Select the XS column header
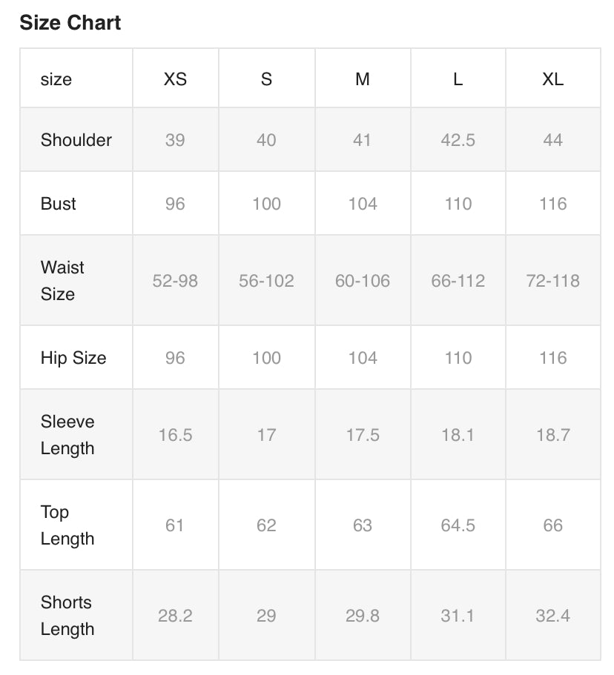The width and height of the screenshot is (614, 675). tap(175, 79)
